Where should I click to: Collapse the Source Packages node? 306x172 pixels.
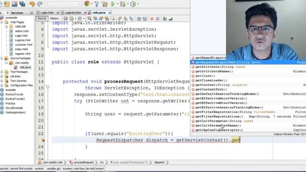point(2,58)
